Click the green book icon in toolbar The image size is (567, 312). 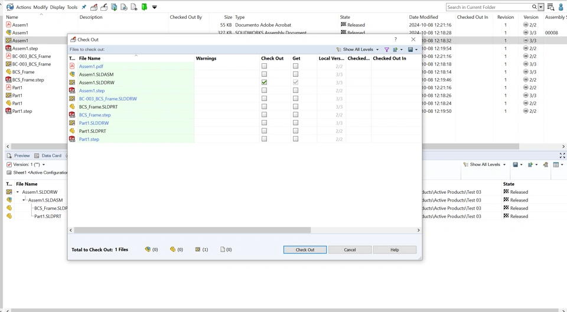coord(144,7)
